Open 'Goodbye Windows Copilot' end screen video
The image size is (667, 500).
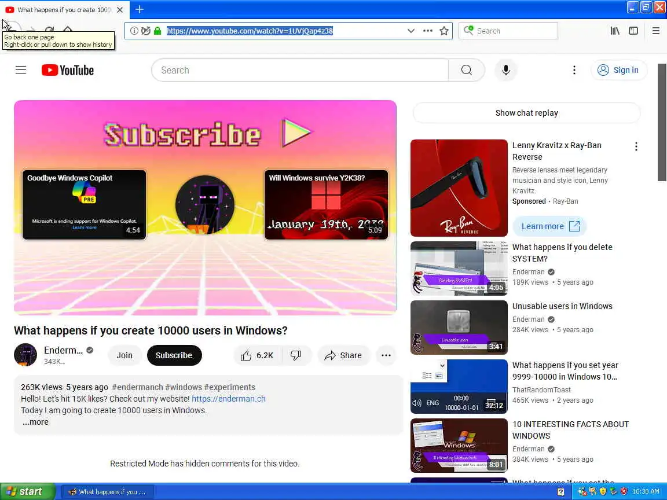pyautogui.click(x=84, y=205)
